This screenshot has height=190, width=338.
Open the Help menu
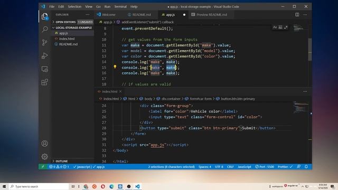click(134, 6)
